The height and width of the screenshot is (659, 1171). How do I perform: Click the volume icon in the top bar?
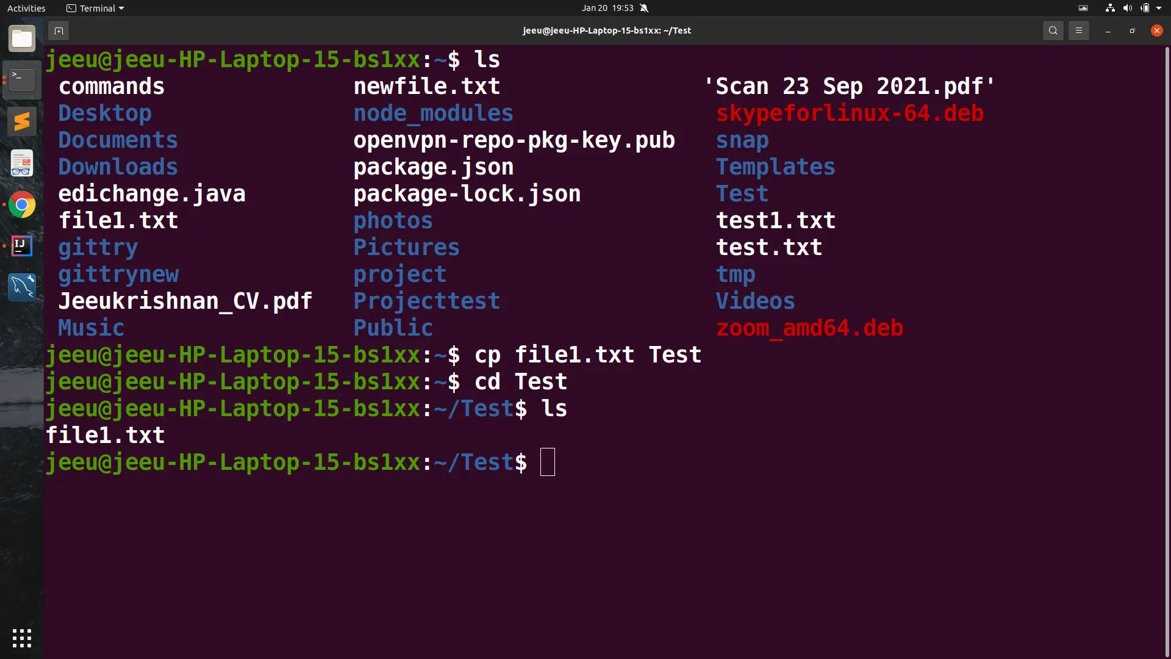pyautogui.click(x=1127, y=8)
